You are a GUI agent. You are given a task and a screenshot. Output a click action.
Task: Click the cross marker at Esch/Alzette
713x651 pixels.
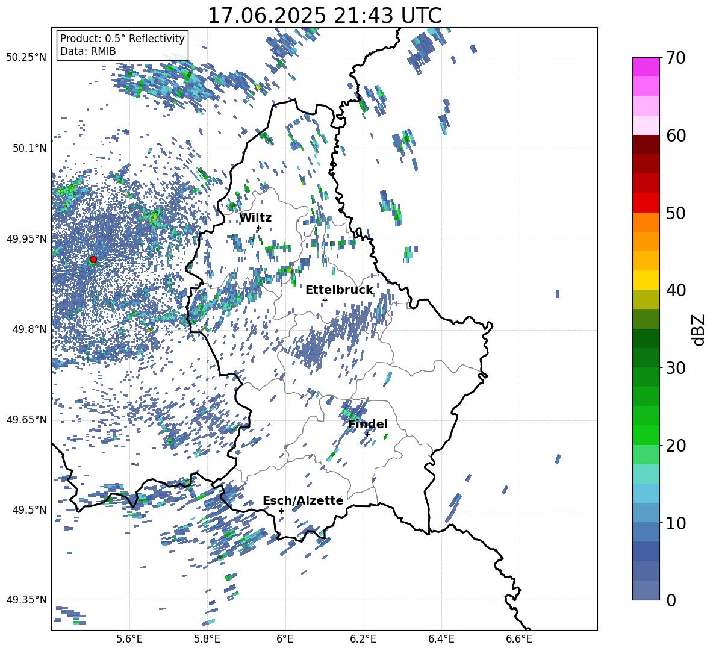[x=281, y=511]
